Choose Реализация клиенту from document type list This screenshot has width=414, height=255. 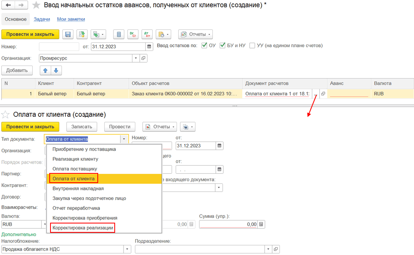(x=75, y=159)
